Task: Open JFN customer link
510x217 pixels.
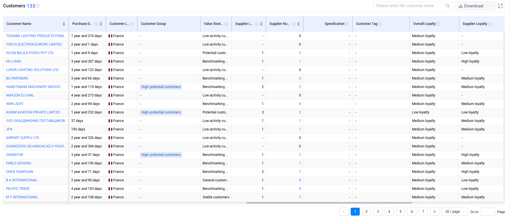Action: pyautogui.click(x=9, y=129)
